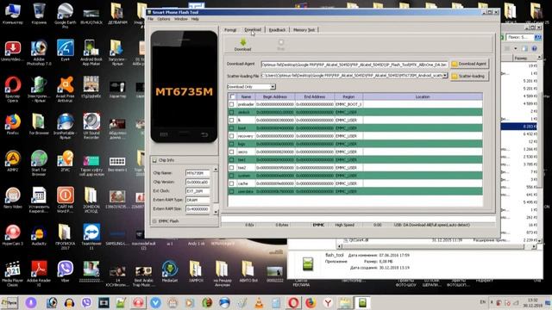Click the Firefox icon on taskbar
552x310 pixels.
pos(310,302)
